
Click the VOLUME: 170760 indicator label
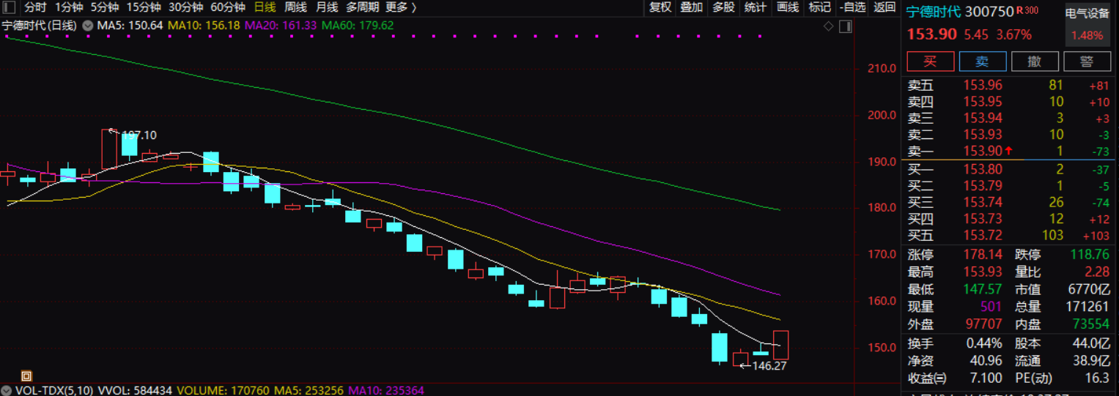click(223, 392)
